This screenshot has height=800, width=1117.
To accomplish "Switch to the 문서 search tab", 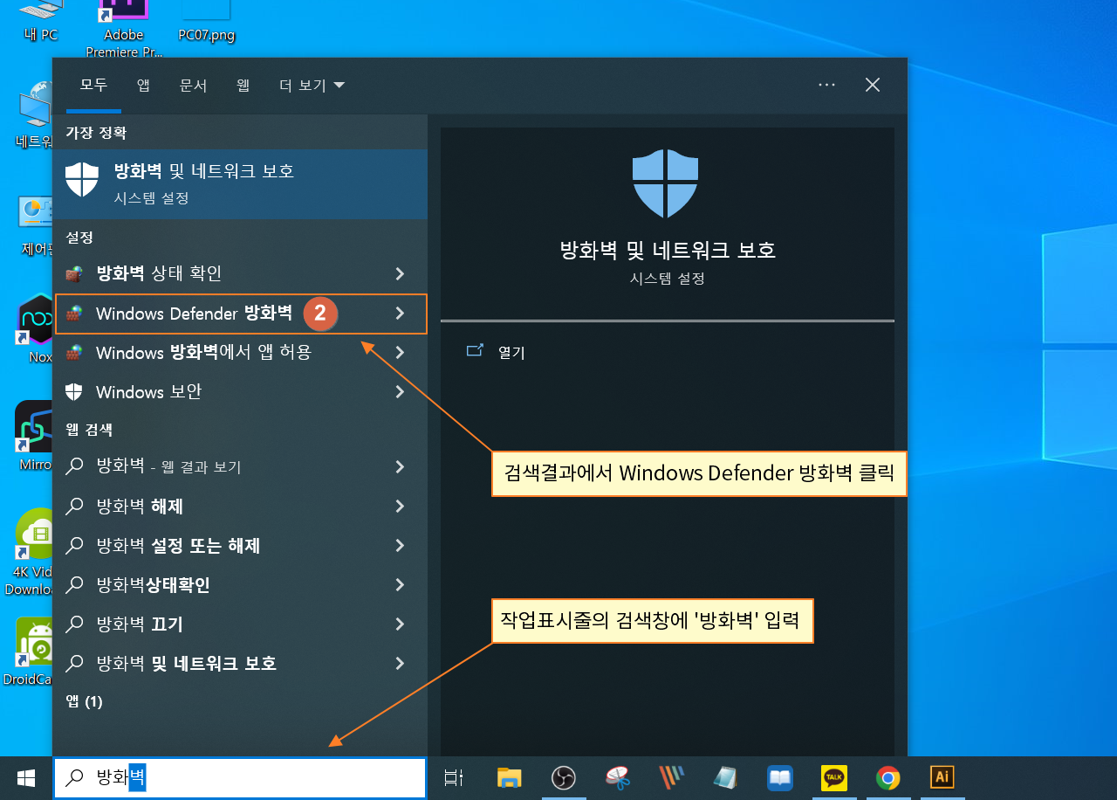I will [x=193, y=86].
